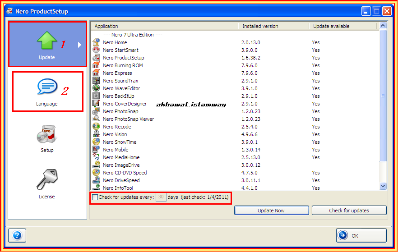Sort by the Application column header

(164, 26)
